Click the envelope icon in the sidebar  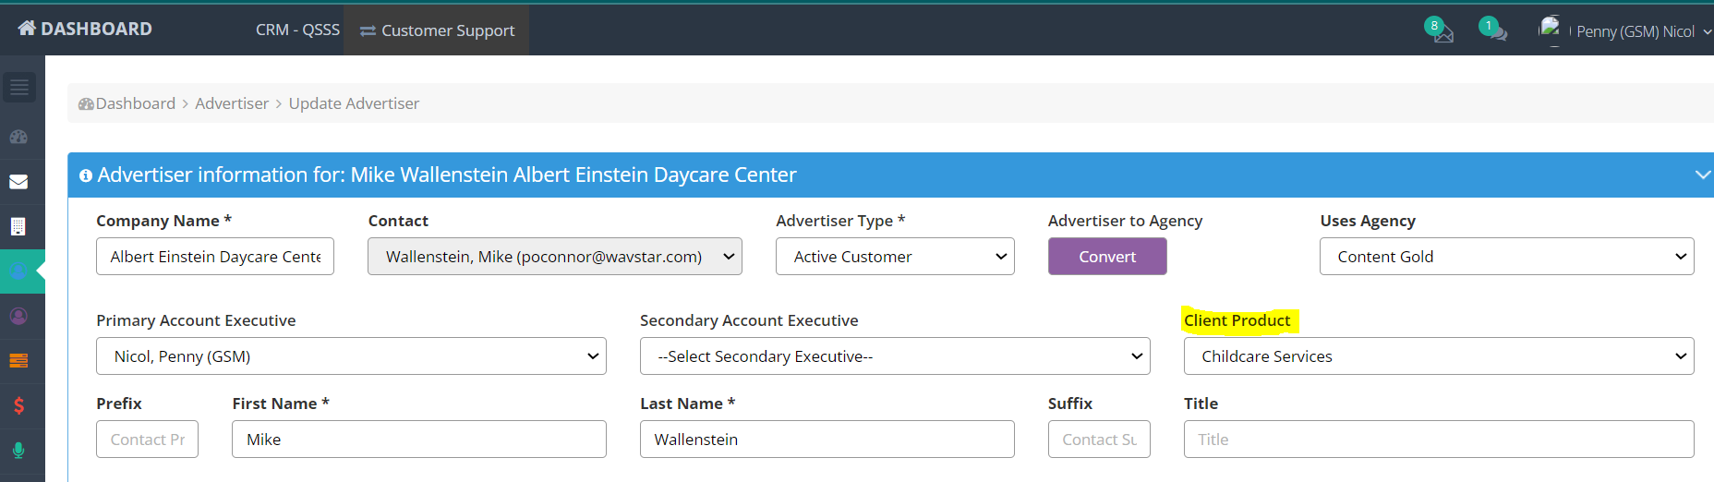coord(18,182)
